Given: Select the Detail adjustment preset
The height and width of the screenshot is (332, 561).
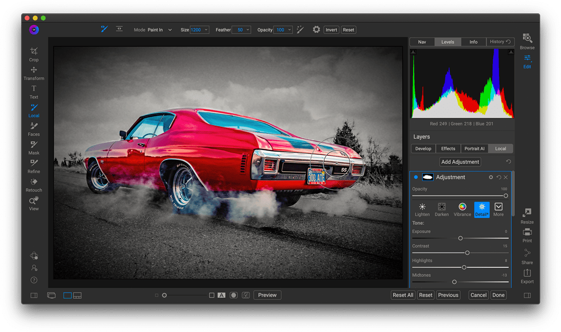Looking at the screenshot, I should tap(481, 209).
